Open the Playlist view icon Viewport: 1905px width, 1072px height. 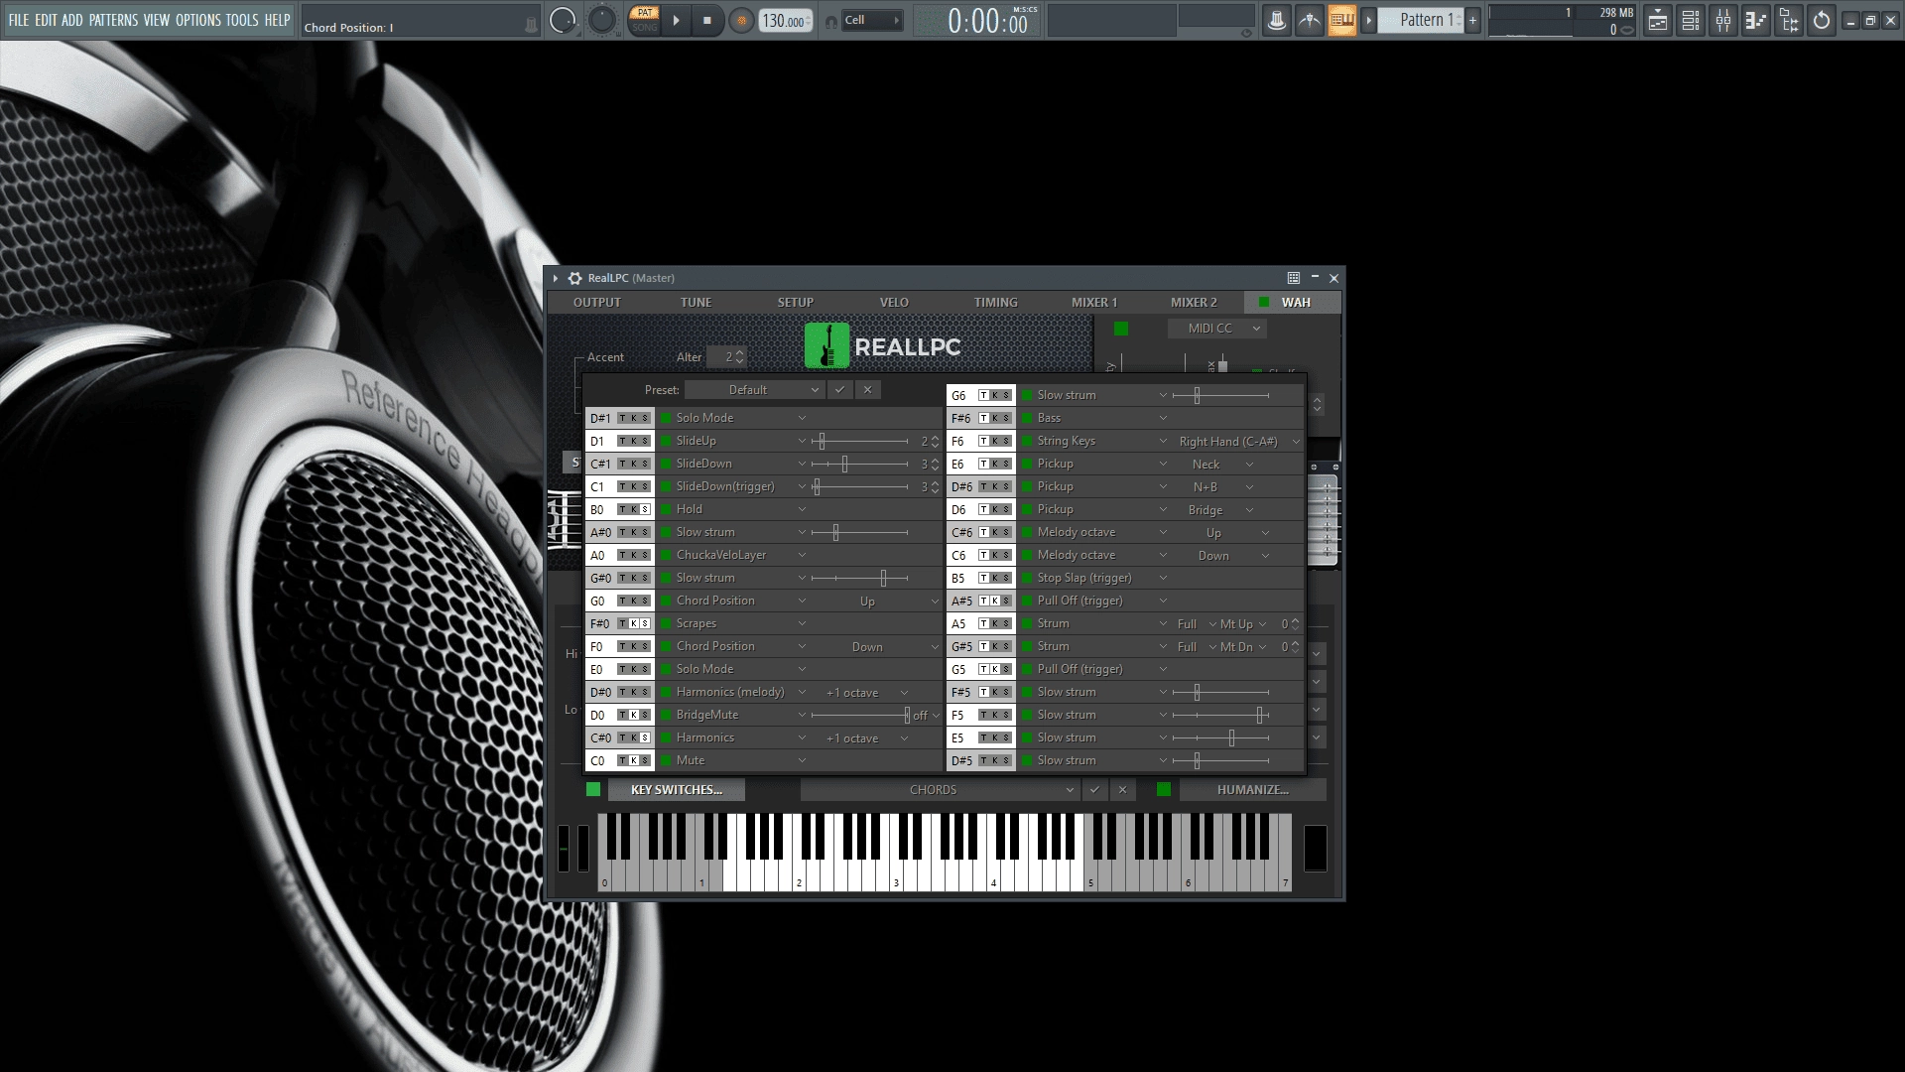[1657, 20]
